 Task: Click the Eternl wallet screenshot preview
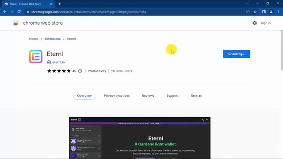(140, 138)
